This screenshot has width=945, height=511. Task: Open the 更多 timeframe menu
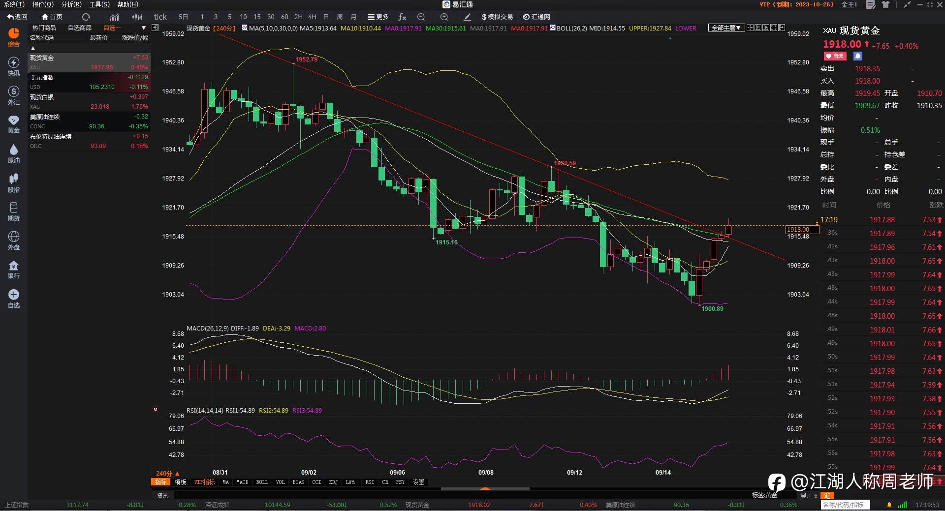click(378, 17)
